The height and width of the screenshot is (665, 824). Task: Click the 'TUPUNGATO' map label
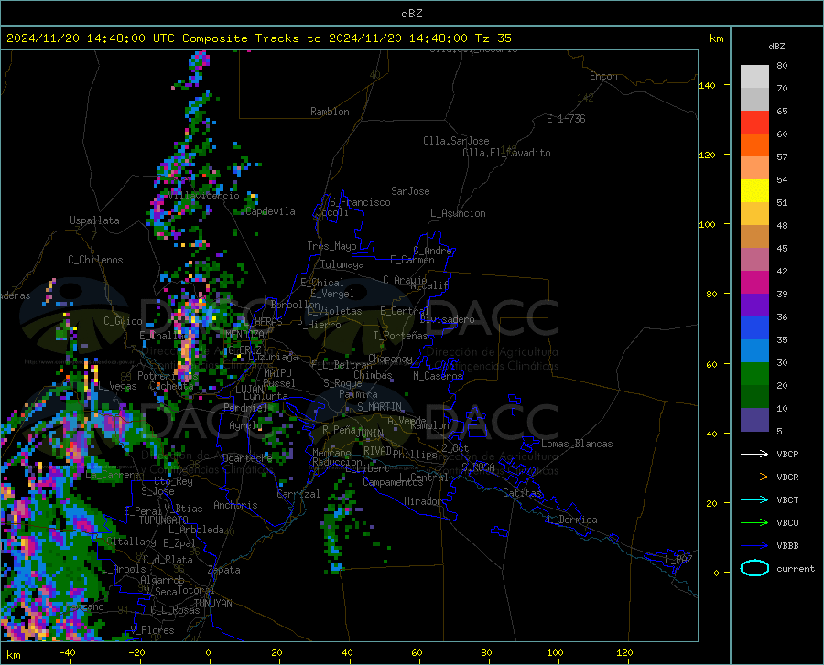tap(164, 520)
